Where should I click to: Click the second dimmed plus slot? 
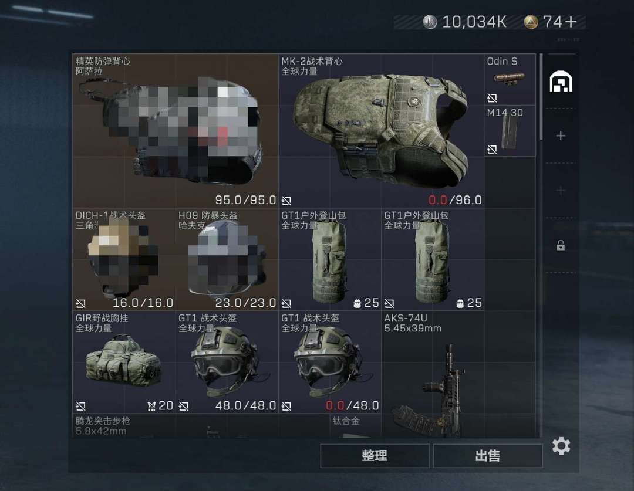point(561,190)
